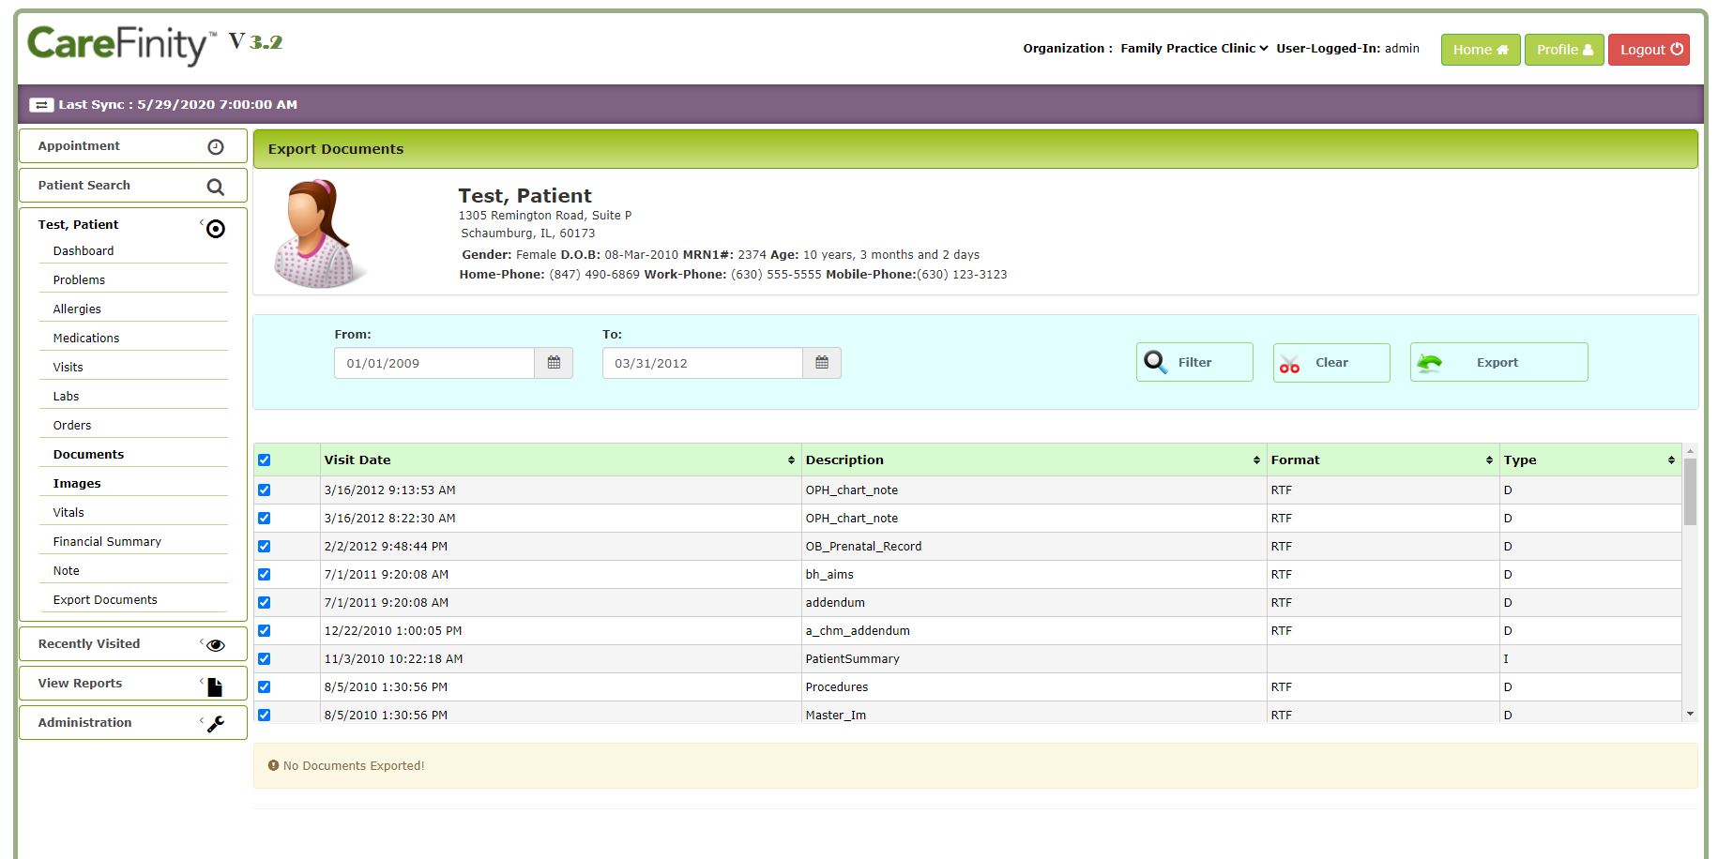Click the Patient Search sidebar label

click(84, 186)
